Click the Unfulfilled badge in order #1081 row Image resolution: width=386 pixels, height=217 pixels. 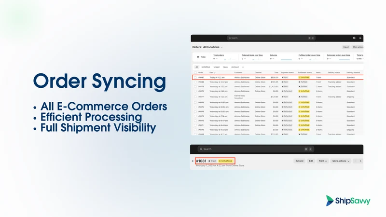click(x=304, y=77)
